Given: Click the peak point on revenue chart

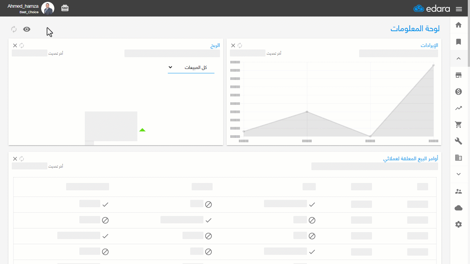Looking at the screenshot, I should point(433,65).
